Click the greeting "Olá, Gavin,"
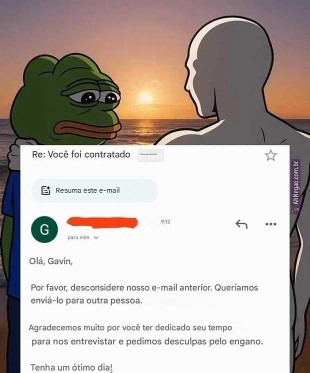The width and height of the screenshot is (310, 373). coord(51,261)
